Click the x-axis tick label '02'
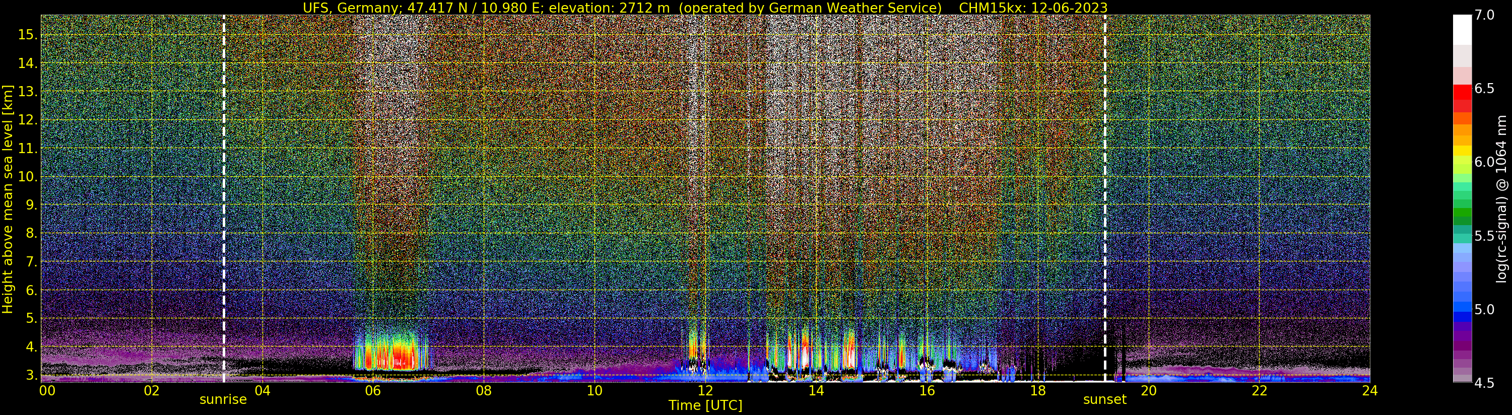The image size is (1512, 415). pyautogui.click(x=152, y=390)
